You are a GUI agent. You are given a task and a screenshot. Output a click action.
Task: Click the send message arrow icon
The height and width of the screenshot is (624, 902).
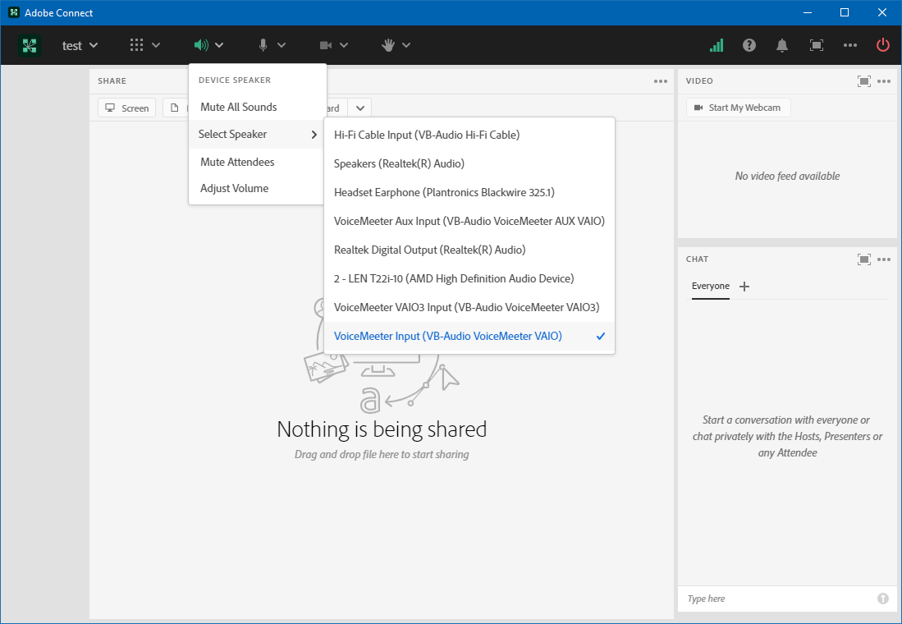click(x=883, y=599)
